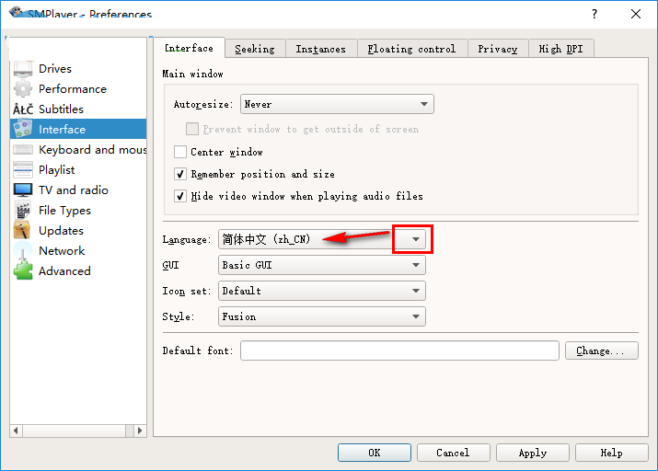The image size is (658, 471).
Task: Click the Network antenna icon
Action: pyautogui.click(x=23, y=250)
